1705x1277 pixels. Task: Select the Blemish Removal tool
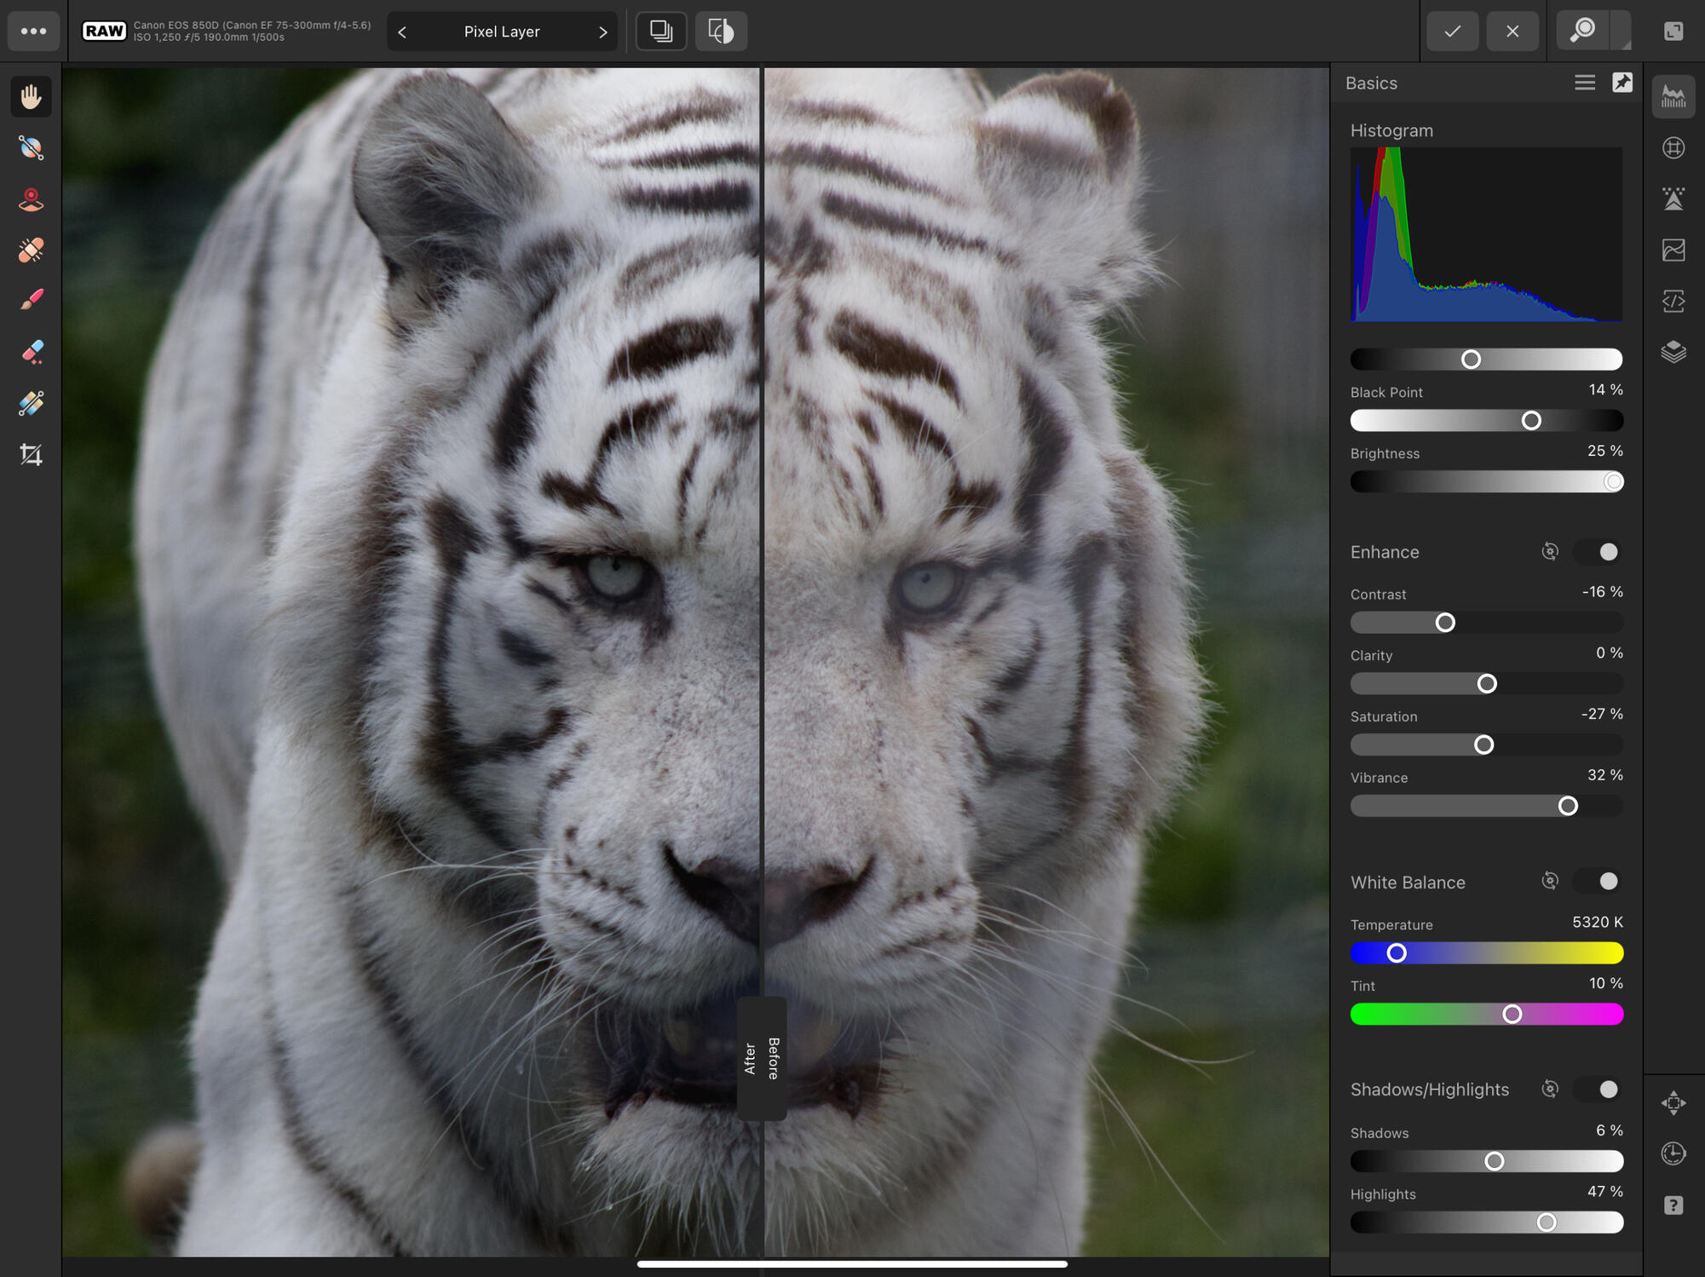coord(32,250)
